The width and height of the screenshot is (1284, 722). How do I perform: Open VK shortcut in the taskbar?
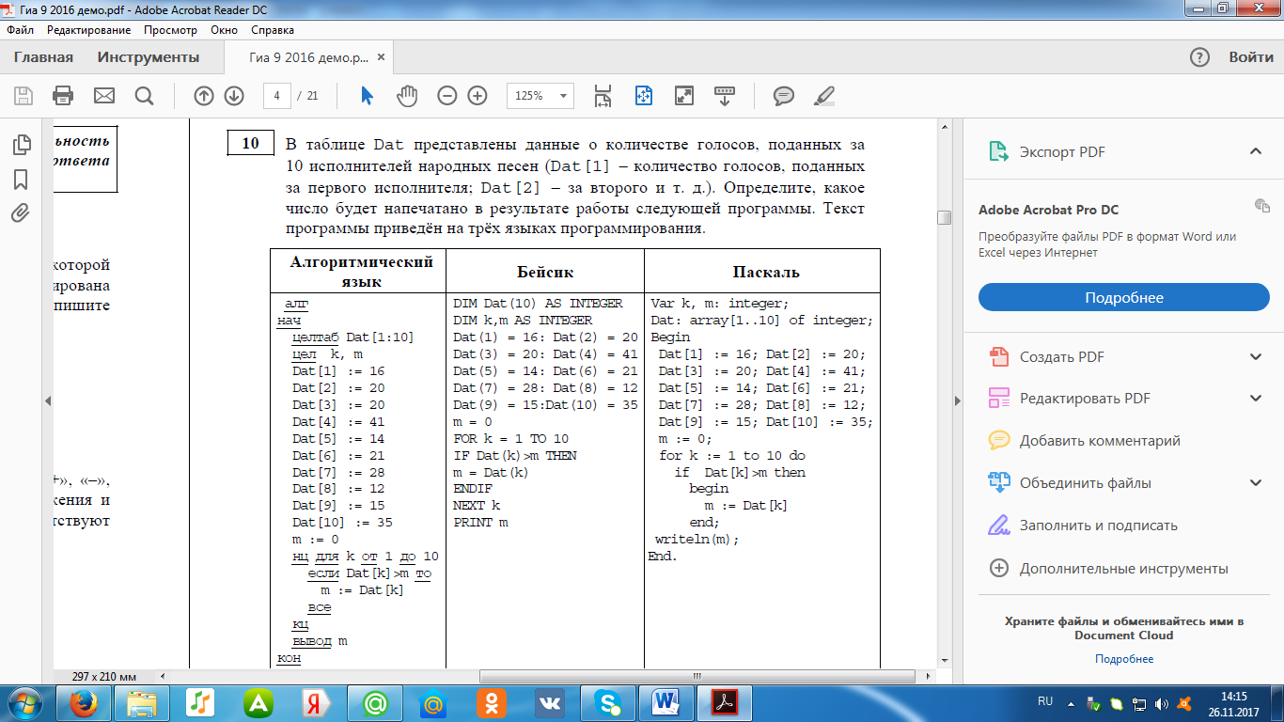[x=551, y=702]
